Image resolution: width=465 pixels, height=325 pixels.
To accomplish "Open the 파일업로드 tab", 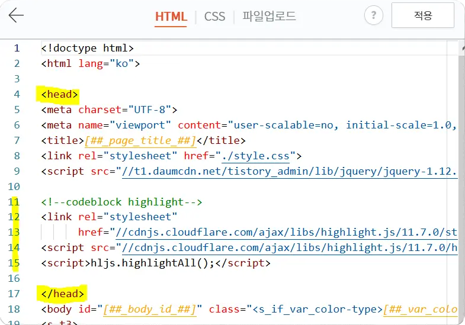I will tap(269, 16).
